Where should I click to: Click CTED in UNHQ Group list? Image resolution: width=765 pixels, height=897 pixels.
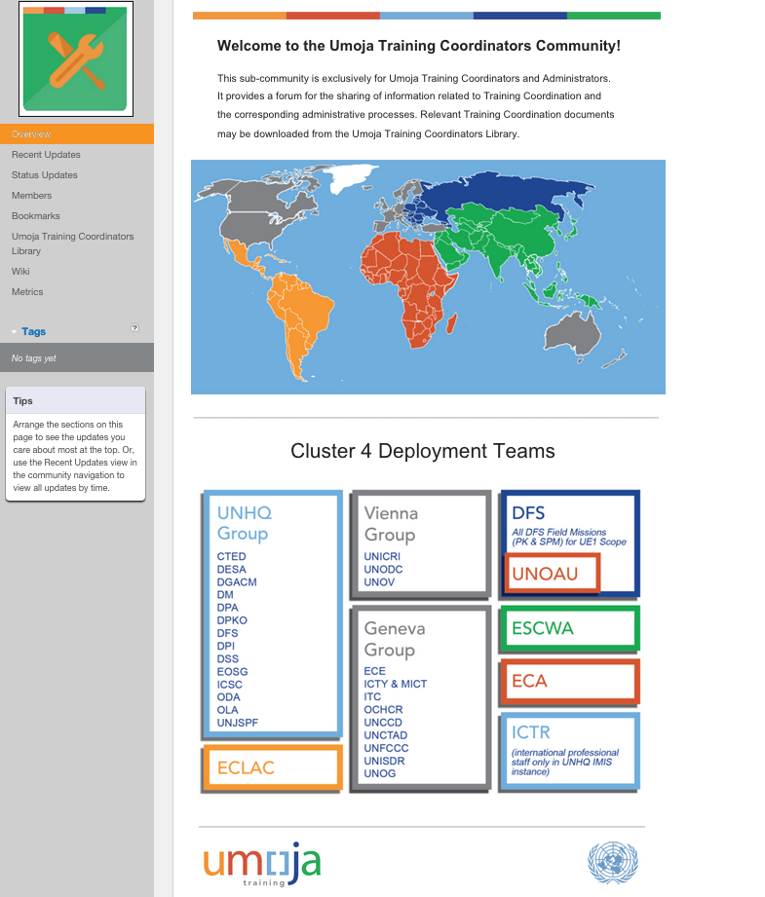point(231,557)
